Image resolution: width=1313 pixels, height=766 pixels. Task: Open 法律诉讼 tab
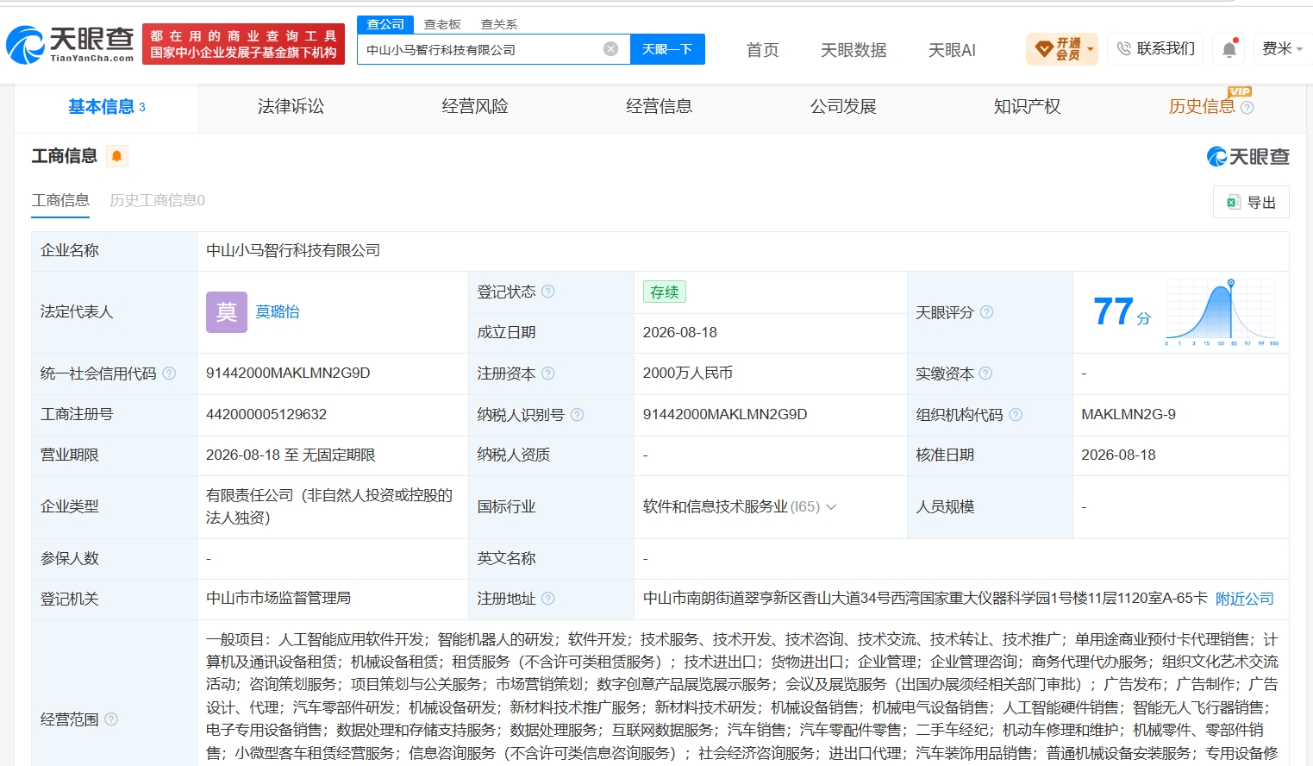pyautogui.click(x=291, y=107)
